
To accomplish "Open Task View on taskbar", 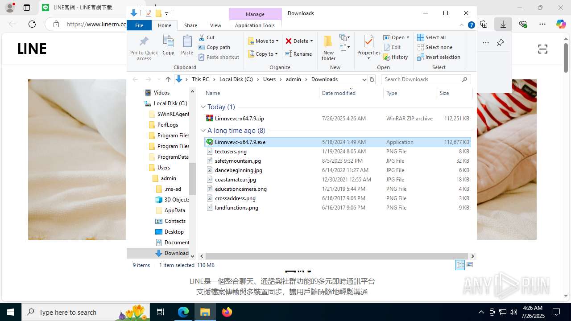I will tap(161, 312).
